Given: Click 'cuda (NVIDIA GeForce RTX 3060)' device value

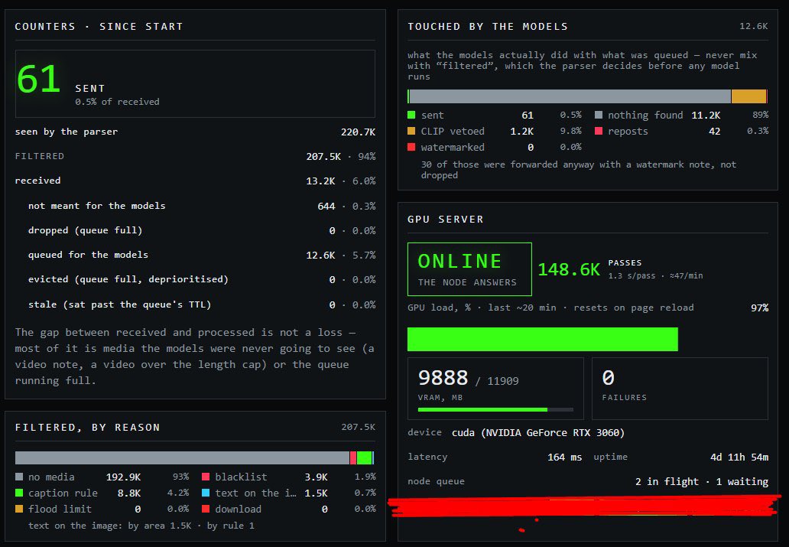Looking at the screenshot, I should coord(538,433).
